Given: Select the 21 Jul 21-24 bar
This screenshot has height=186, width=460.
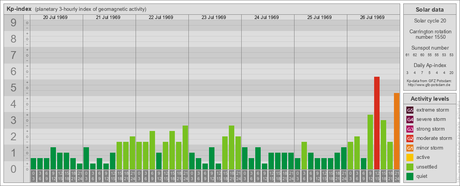Looking at the screenshot, I should [x=132, y=153].
